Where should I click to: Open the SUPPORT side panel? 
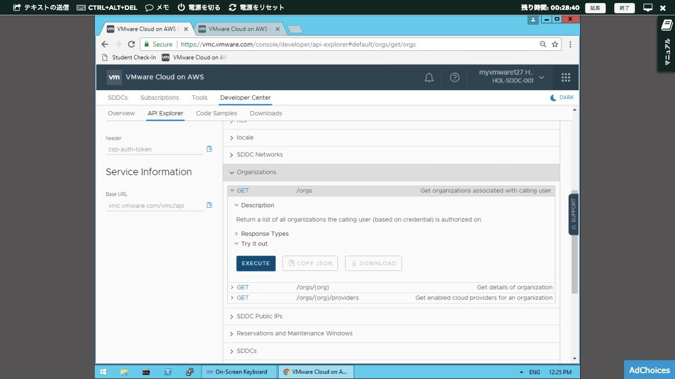(573, 214)
